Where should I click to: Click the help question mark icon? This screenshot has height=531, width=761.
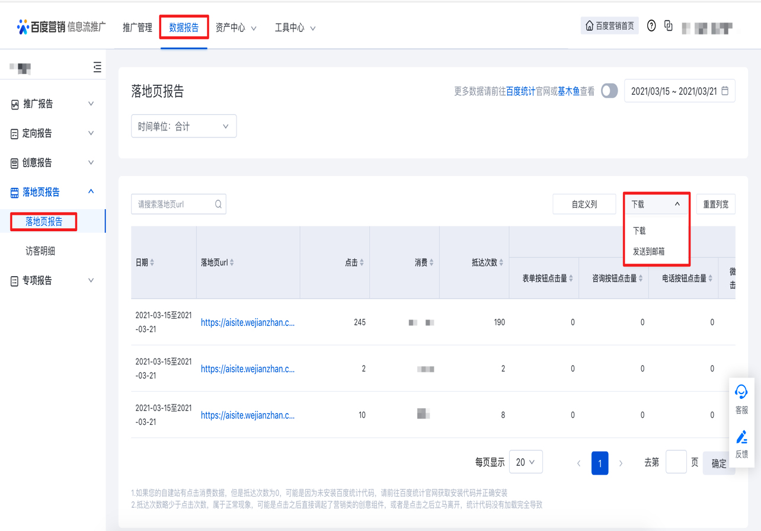pyautogui.click(x=651, y=26)
